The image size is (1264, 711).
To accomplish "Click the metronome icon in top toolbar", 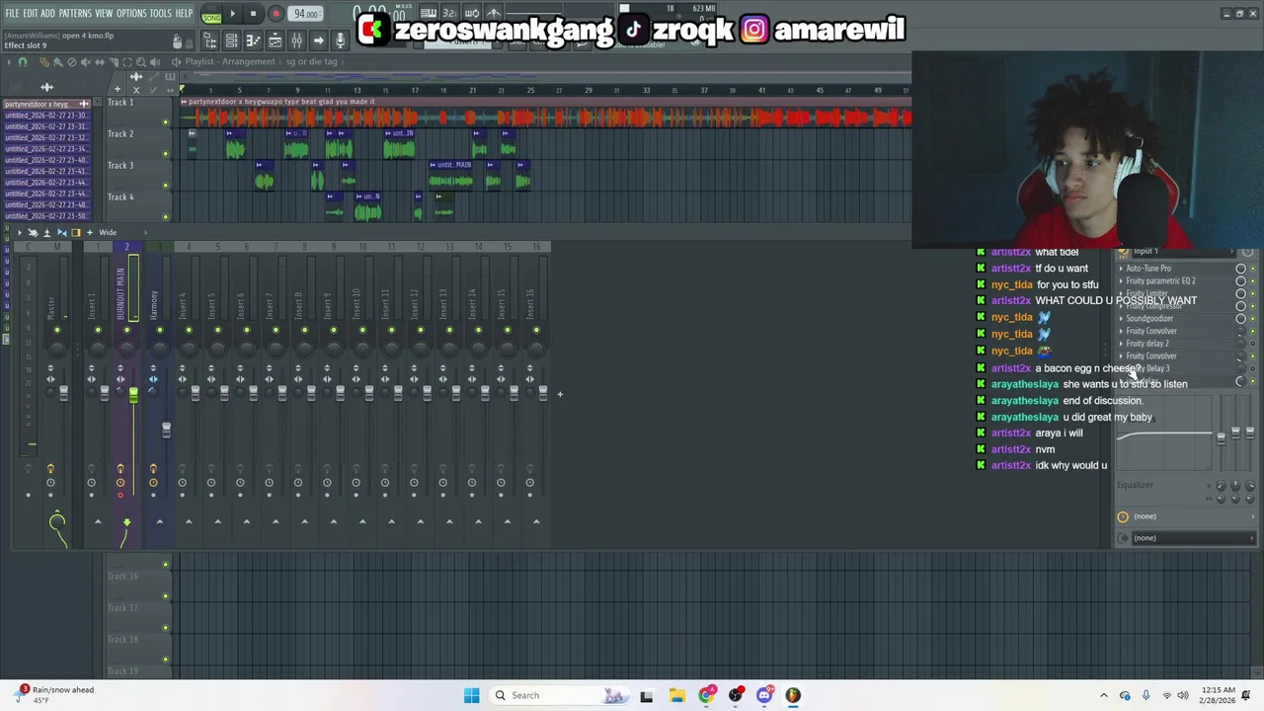I will coord(494,13).
